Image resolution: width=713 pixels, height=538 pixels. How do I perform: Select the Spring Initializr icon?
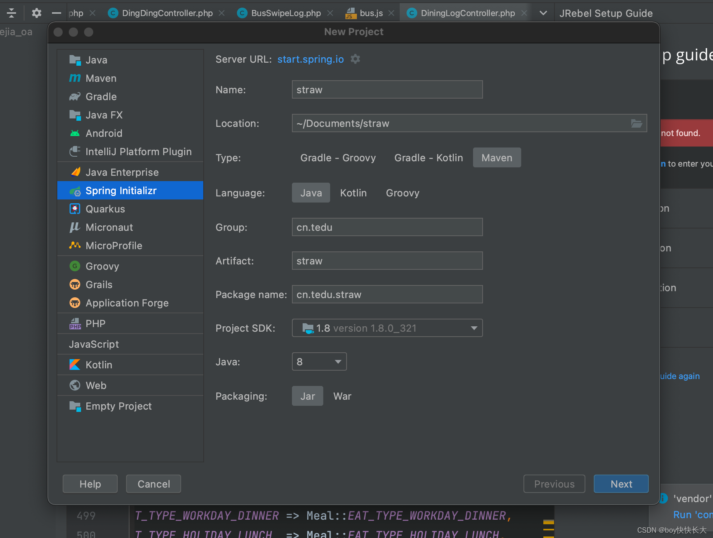tap(75, 191)
